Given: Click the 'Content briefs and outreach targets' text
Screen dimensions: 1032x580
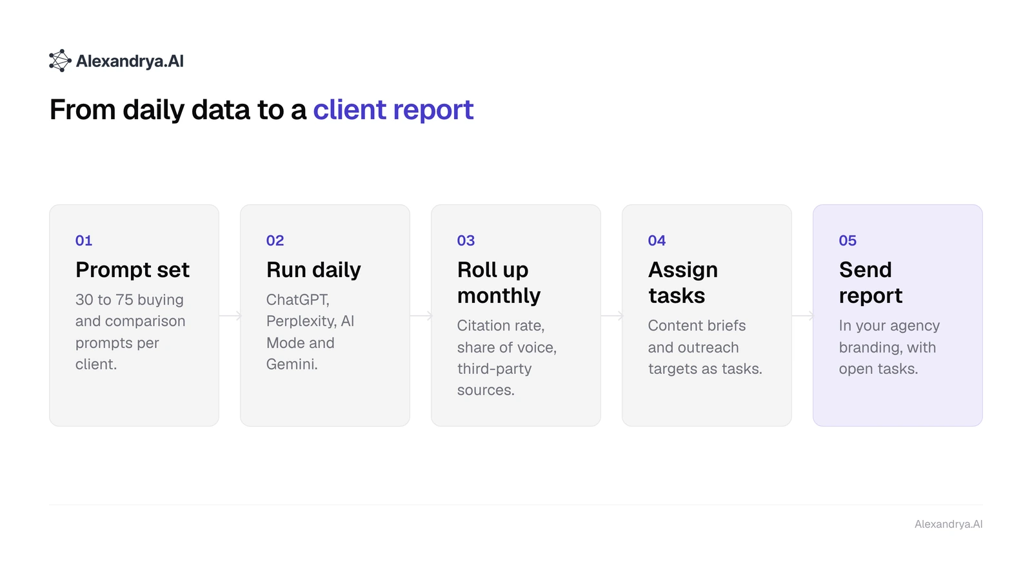Looking at the screenshot, I should tap(705, 347).
